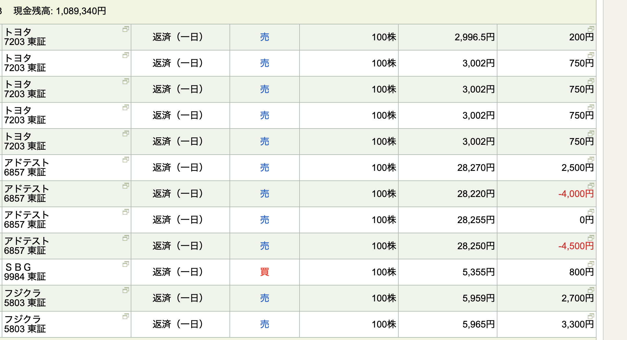Select 返済（一日）in the ＳＢＧ row
Screen dimensions: 627x340
tap(178, 272)
